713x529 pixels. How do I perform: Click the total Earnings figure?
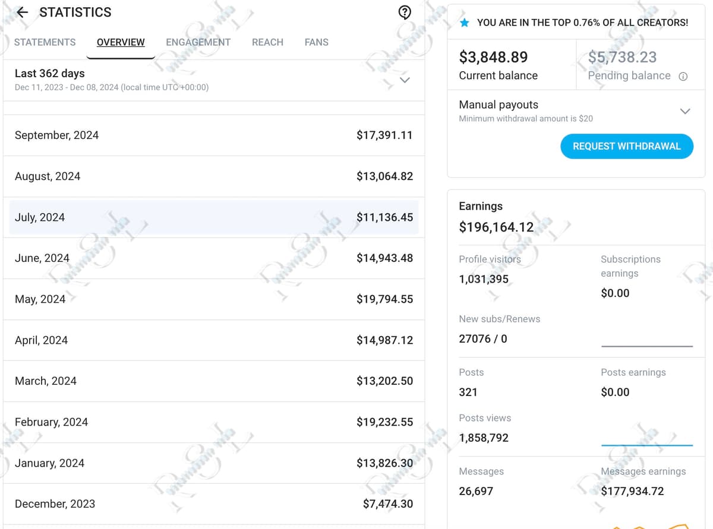497,227
